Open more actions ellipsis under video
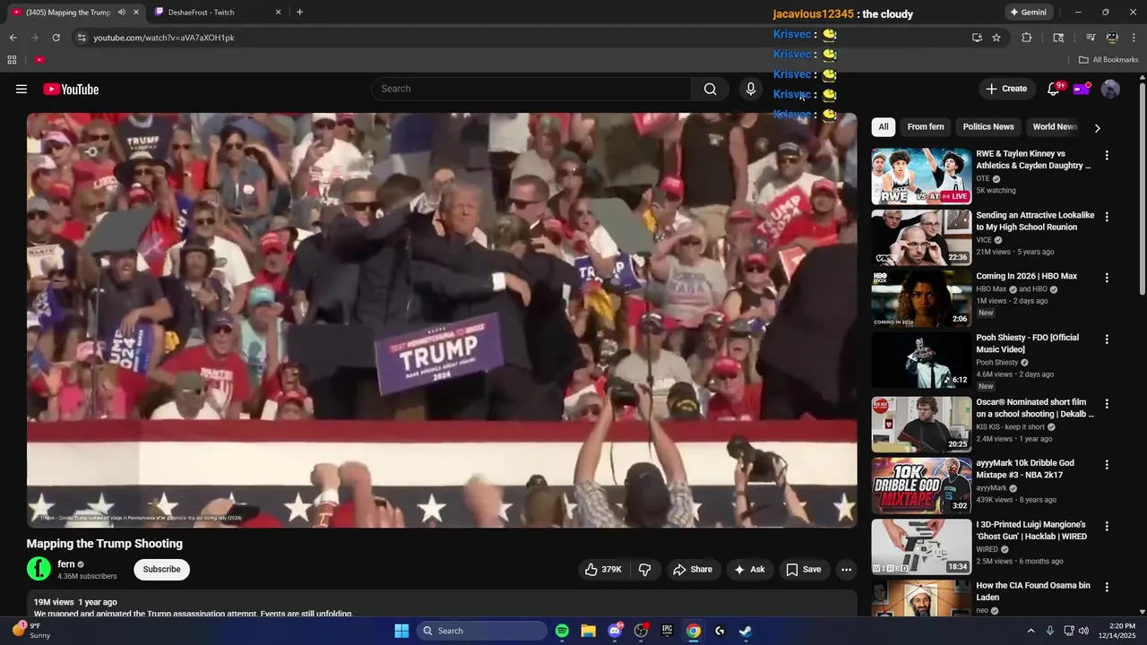 846,570
